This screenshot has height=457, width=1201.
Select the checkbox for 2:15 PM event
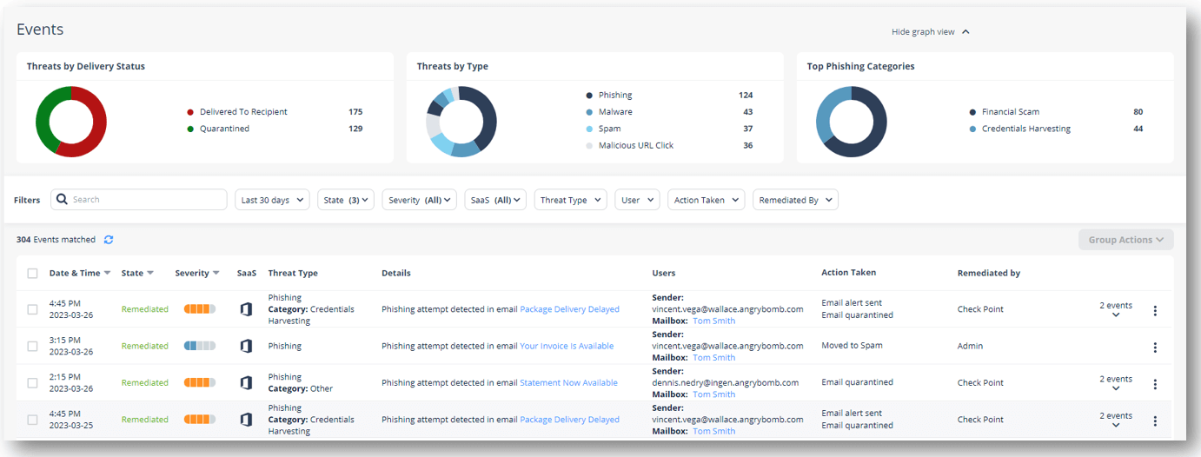tap(32, 382)
